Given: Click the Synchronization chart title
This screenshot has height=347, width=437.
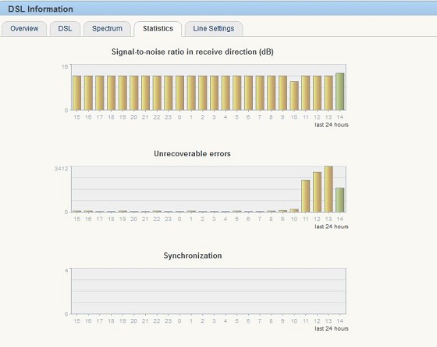Looking at the screenshot, I should tap(193, 256).
